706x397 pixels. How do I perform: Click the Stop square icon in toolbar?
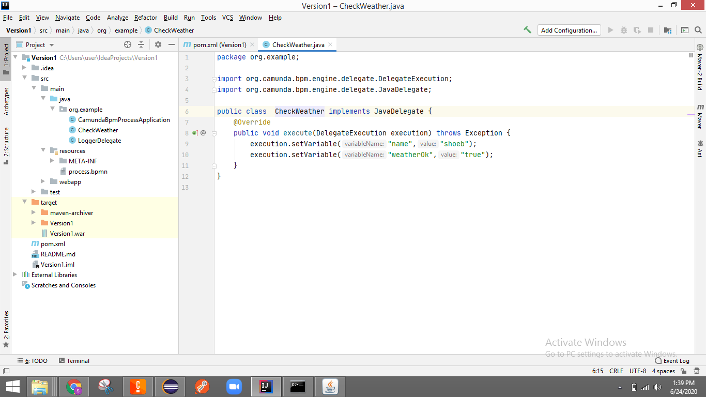(x=651, y=30)
